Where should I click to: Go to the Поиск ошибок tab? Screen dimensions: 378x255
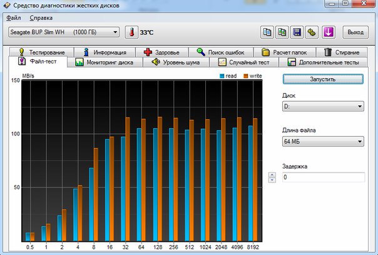point(224,52)
